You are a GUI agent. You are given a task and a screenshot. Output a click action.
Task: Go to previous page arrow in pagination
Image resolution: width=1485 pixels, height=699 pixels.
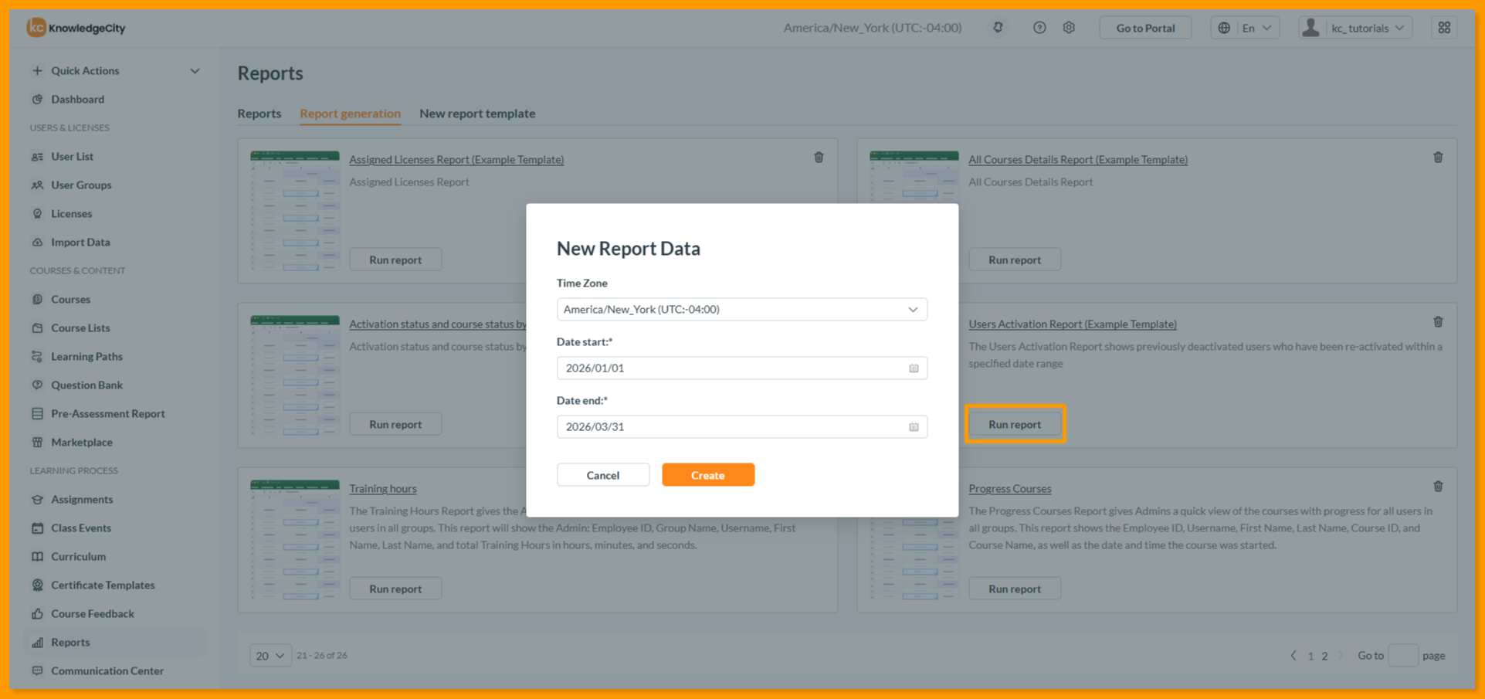coord(1293,656)
